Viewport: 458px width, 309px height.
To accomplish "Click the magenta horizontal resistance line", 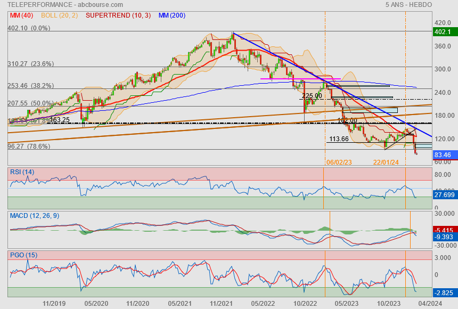I will point(300,79).
